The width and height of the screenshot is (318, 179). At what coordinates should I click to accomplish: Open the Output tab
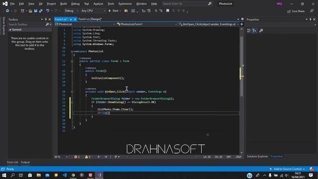25,162
